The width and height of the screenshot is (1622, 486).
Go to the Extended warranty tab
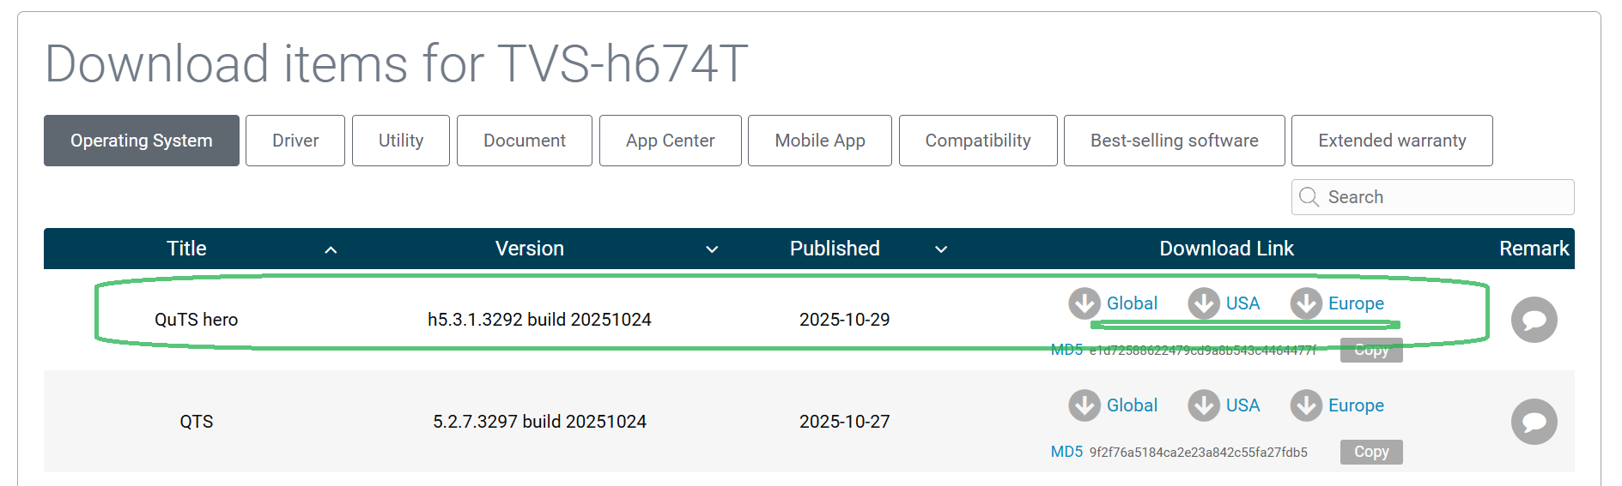(1391, 141)
